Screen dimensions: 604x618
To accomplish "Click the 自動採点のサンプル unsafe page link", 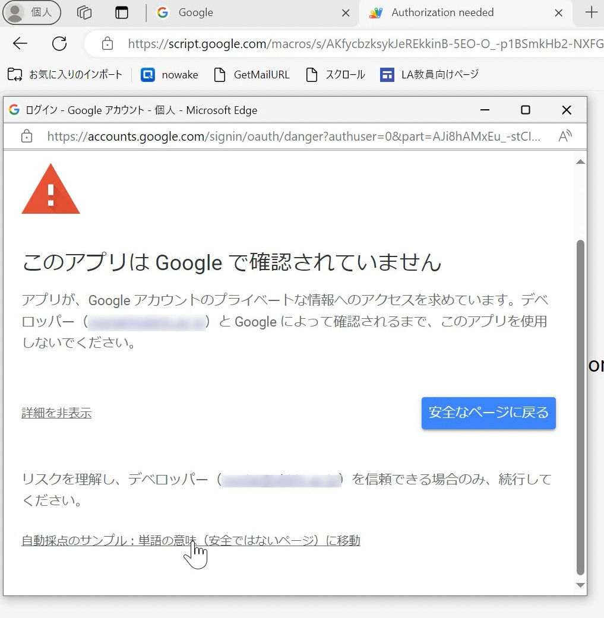I will click(x=190, y=540).
